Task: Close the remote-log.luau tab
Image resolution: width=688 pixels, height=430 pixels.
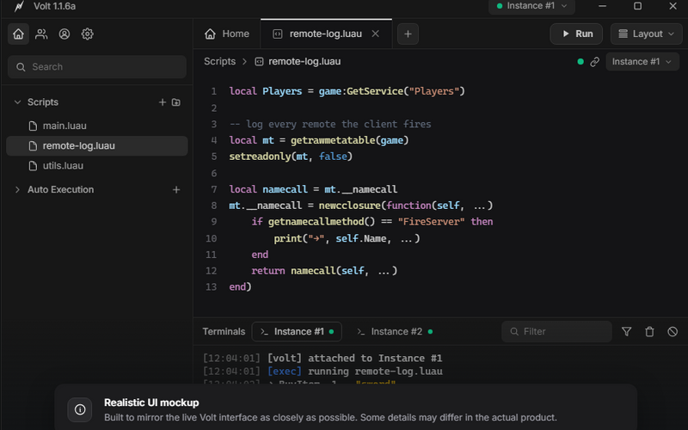Action: click(375, 34)
